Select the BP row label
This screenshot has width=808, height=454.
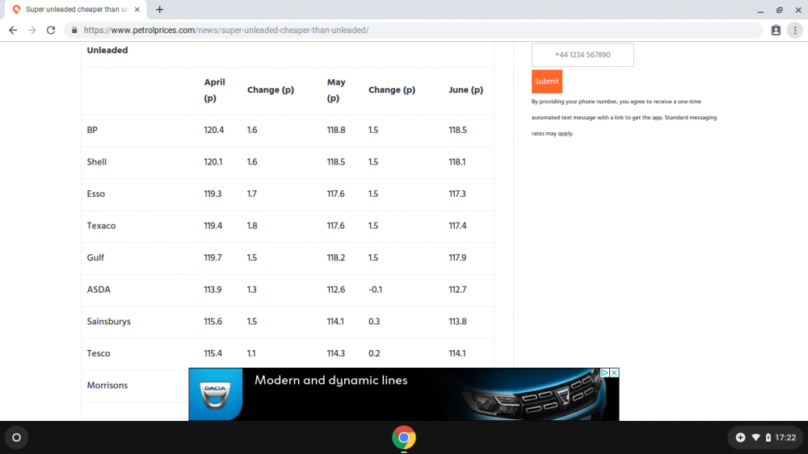click(x=92, y=130)
